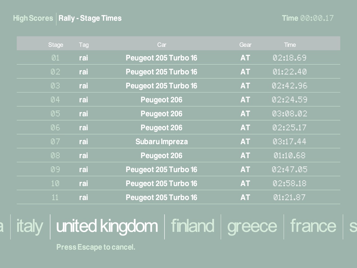The width and height of the screenshot is (357, 268).
Task: Select the italy country tab
Action: 30,226
